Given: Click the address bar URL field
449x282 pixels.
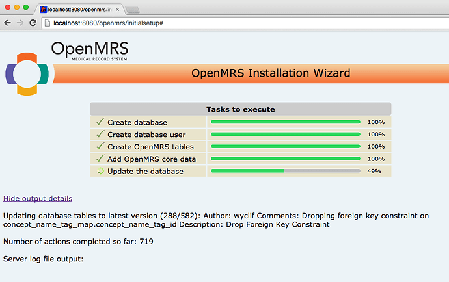Looking at the screenshot, I should 246,23.
